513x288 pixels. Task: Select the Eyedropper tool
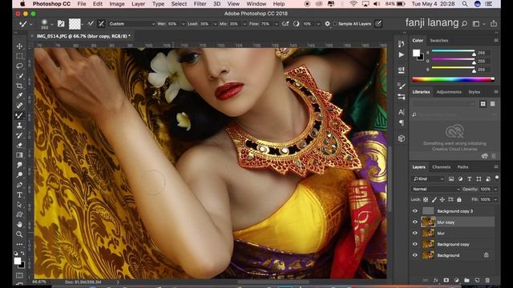pos(19,96)
